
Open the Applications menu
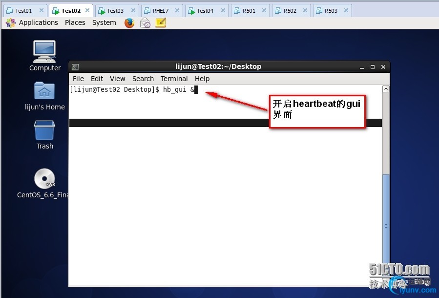[39, 22]
